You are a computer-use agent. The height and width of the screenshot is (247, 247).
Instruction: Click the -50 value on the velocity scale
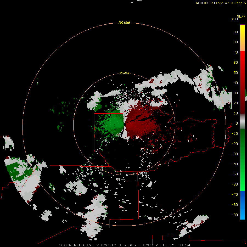(235, 174)
